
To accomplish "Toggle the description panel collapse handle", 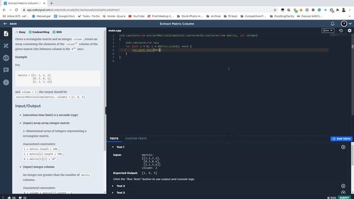I will coord(106,111).
